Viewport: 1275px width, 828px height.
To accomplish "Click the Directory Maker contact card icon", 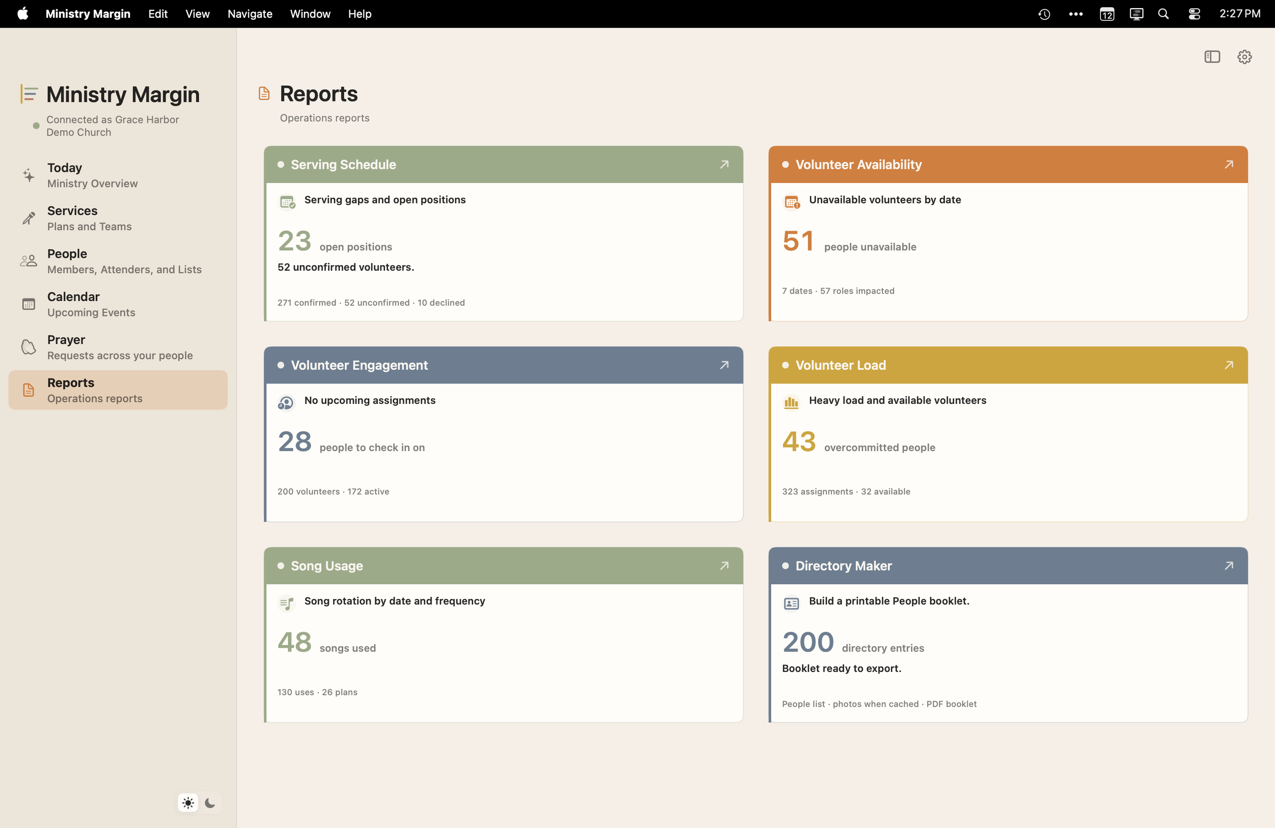I will pyautogui.click(x=791, y=604).
